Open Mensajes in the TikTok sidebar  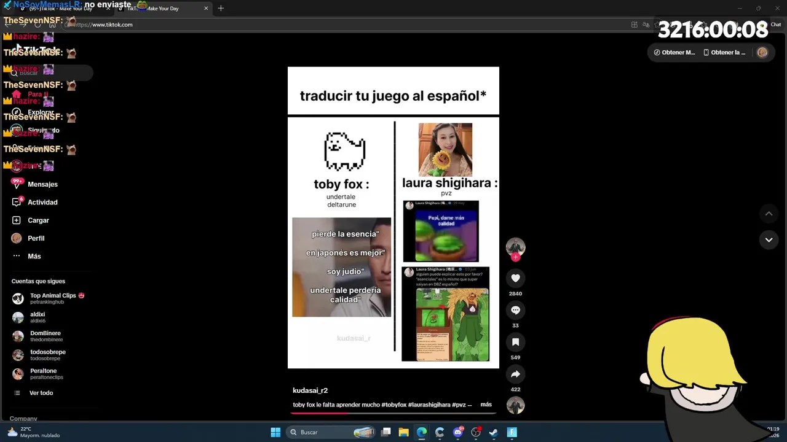[x=35, y=184]
